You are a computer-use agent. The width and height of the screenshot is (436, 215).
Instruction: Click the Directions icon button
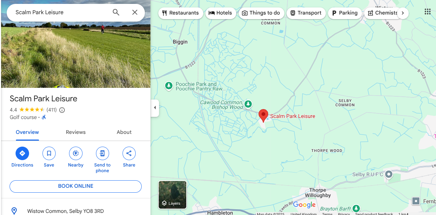22,153
